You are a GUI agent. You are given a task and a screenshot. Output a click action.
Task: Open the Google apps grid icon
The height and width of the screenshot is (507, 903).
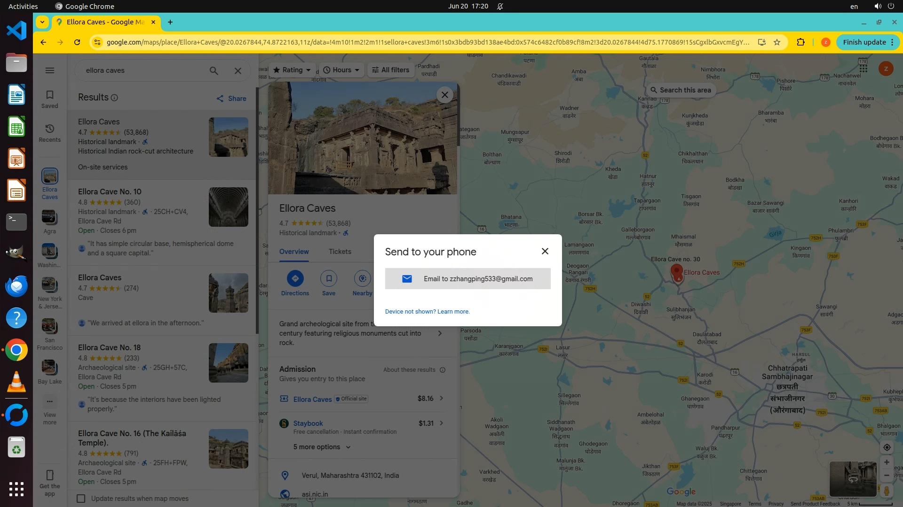click(863, 69)
